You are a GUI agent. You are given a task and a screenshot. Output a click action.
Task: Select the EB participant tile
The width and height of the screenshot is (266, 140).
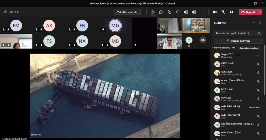click(x=82, y=26)
